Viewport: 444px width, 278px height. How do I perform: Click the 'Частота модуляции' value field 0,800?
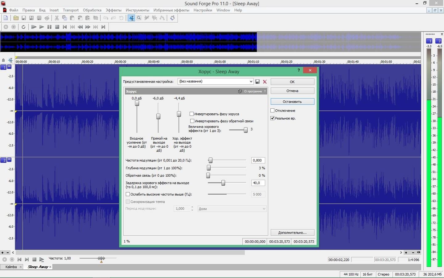pyautogui.click(x=258, y=160)
